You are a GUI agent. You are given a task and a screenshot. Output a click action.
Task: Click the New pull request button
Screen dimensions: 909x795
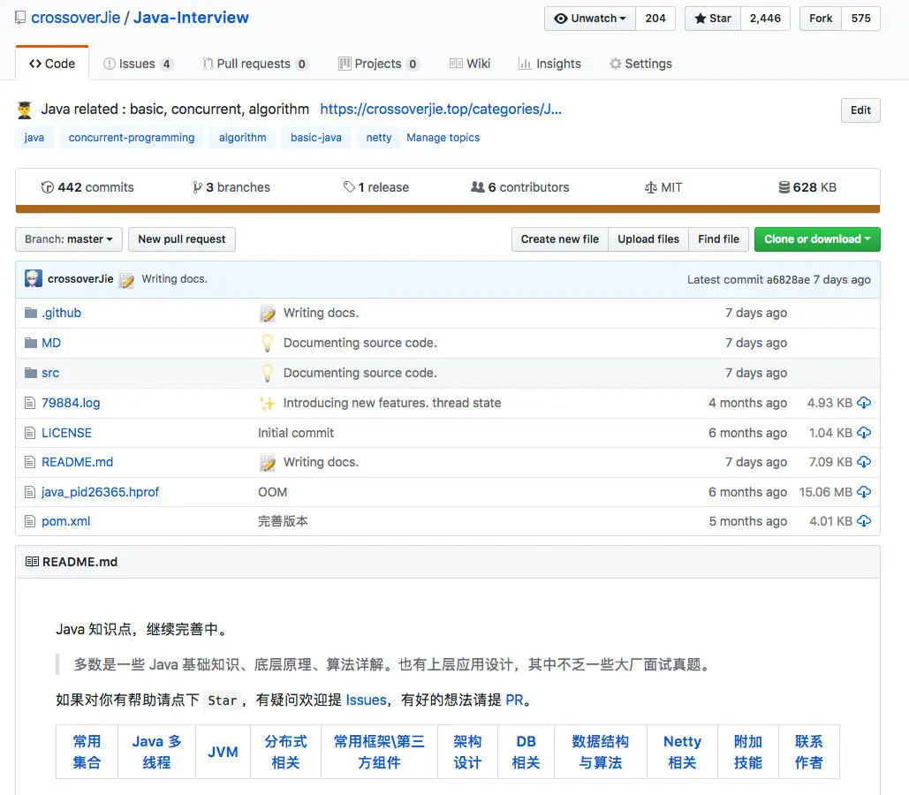click(x=181, y=238)
